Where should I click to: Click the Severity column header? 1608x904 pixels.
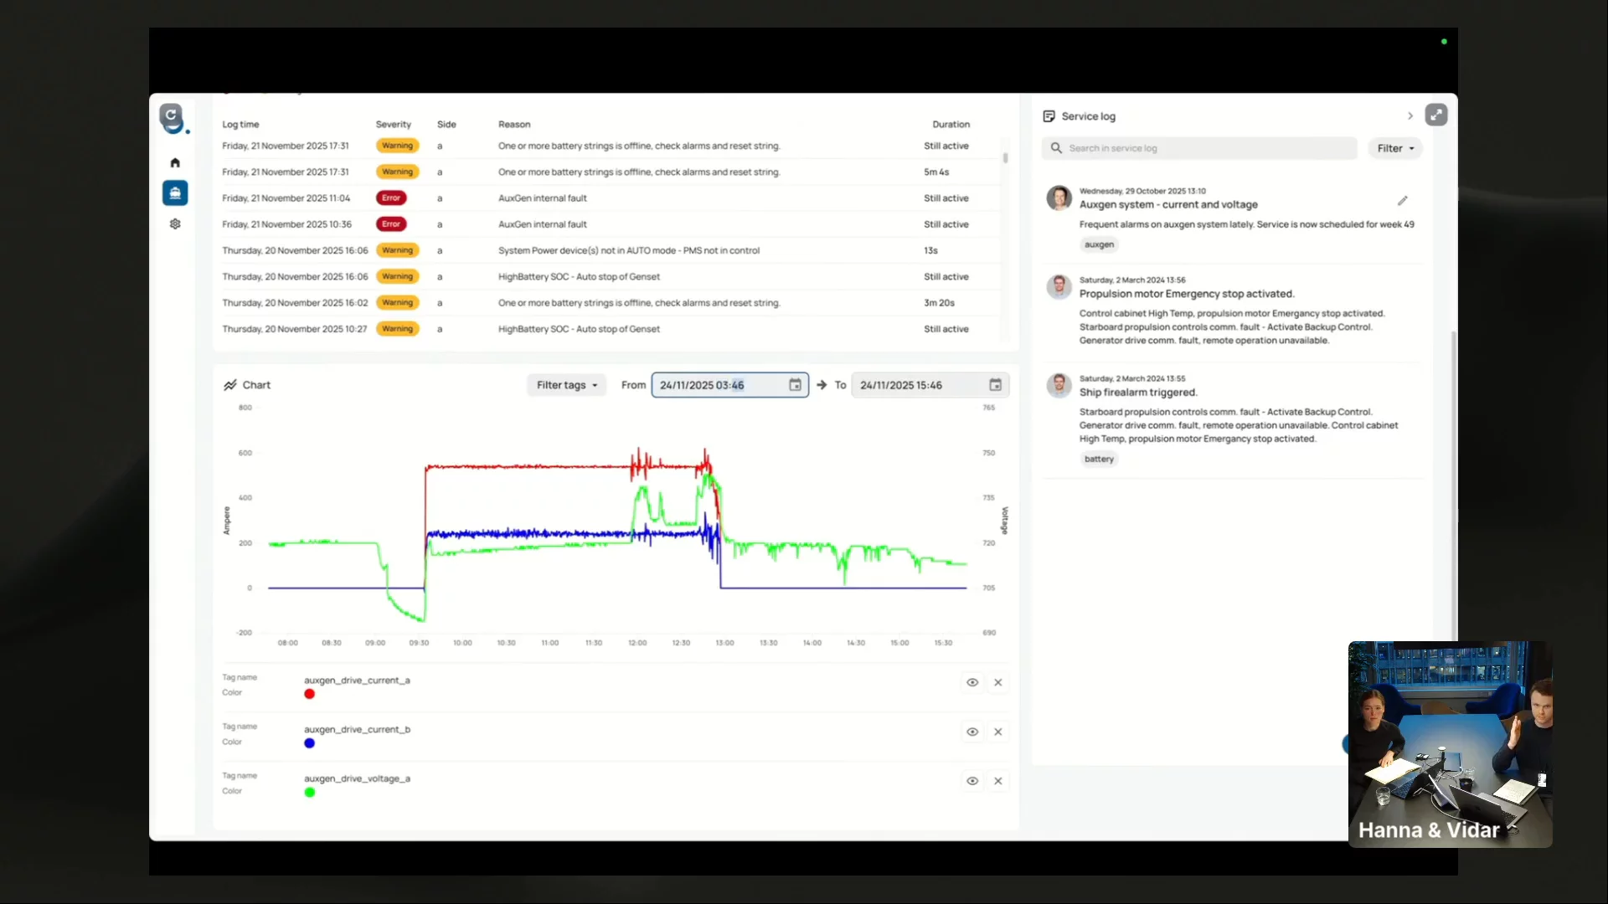coord(393,124)
